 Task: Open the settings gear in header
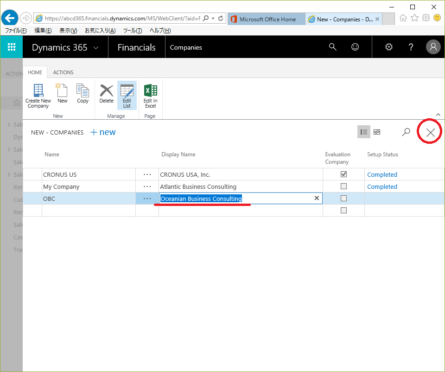(x=389, y=47)
